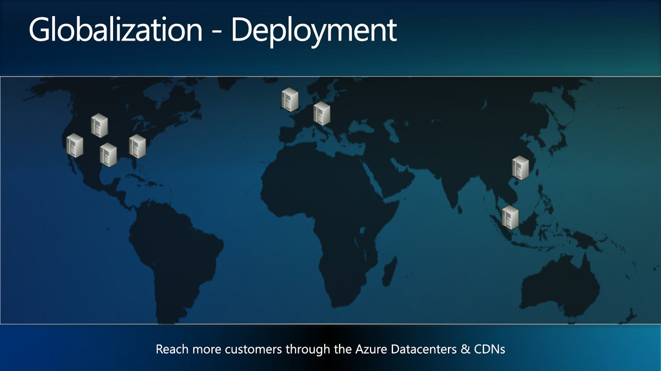Click the 'Globalization - Deployment' slide title
Screen dimensions: 661x371
point(213,30)
